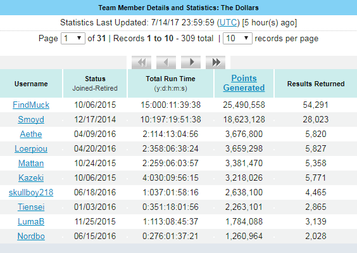
Task: Open Aethe's member profile
Action: (31, 134)
